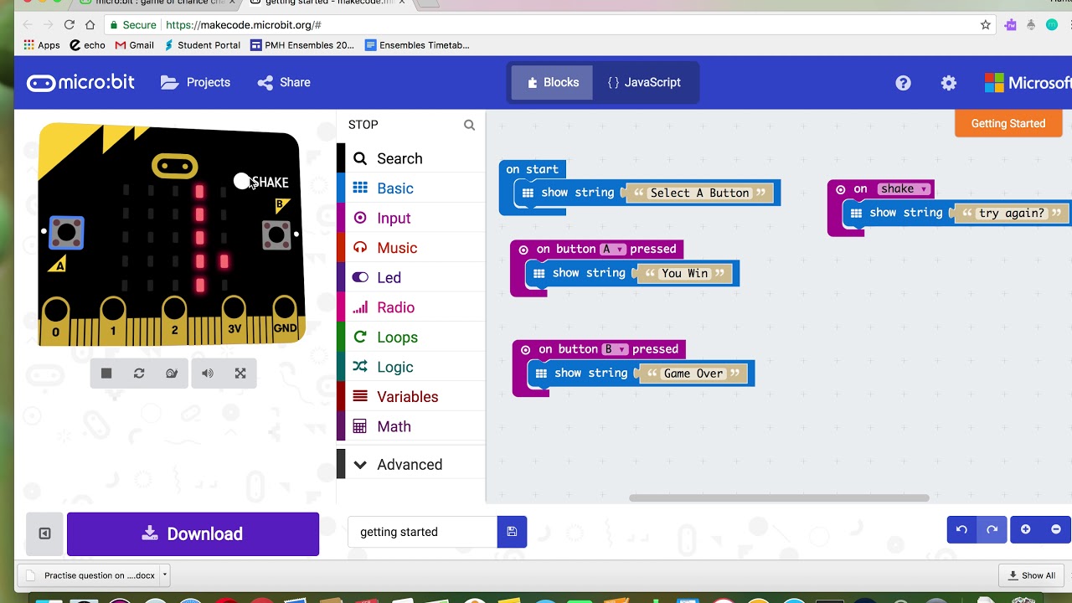The width and height of the screenshot is (1072, 603).
Task: Collapse the simulator side panel
Action: (45, 533)
